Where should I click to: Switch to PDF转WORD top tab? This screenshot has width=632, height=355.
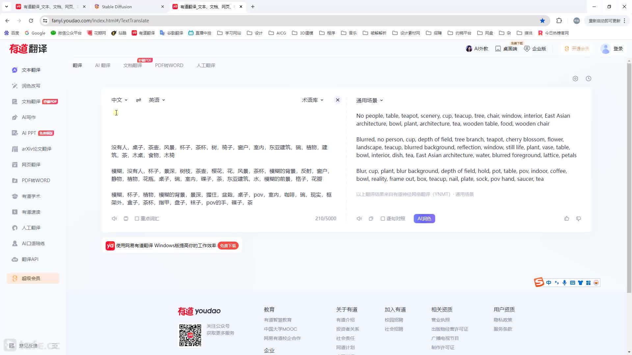coord(169,65)
